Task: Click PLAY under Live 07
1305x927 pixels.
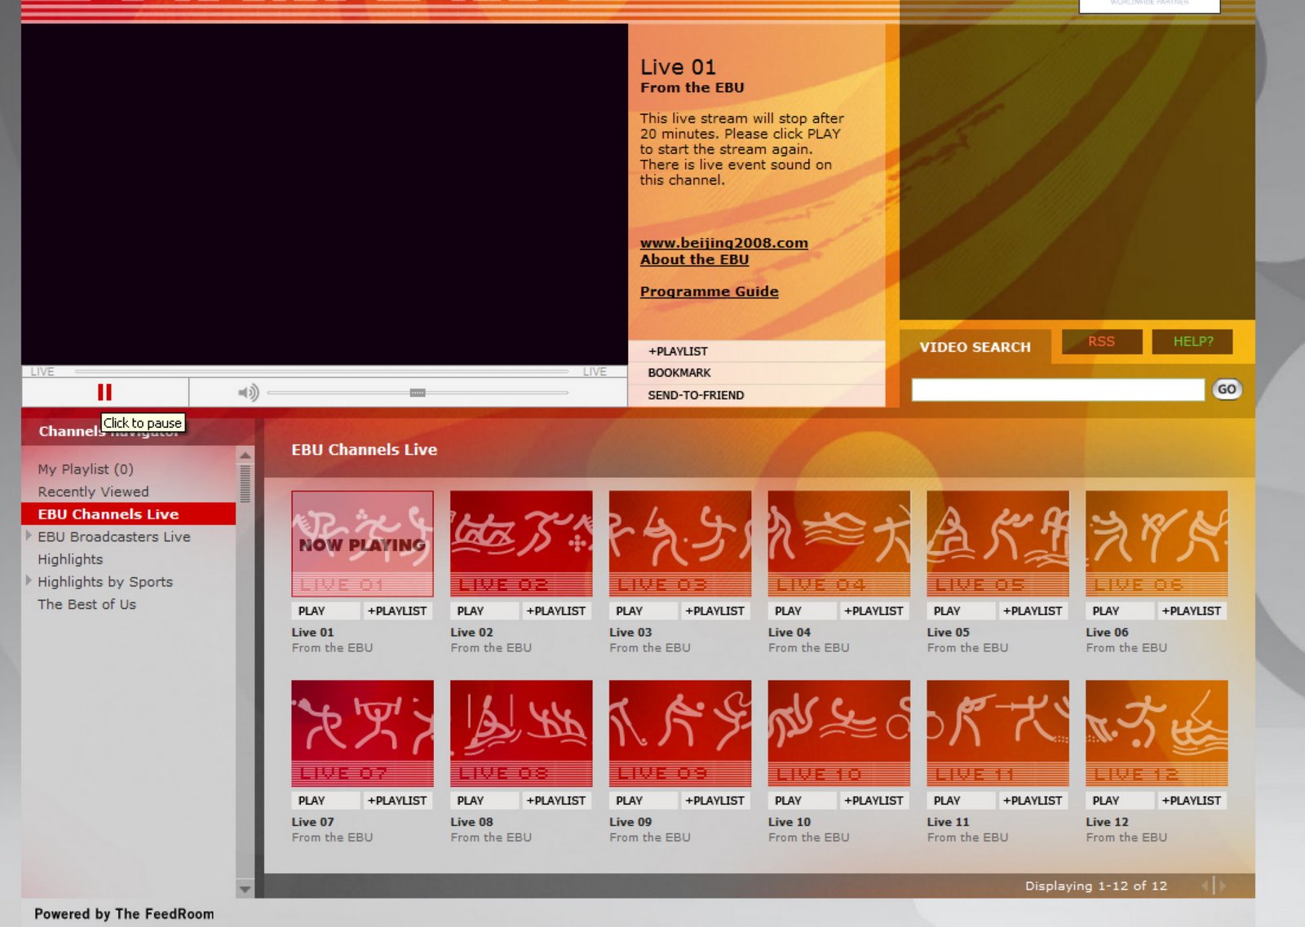Action: tap(325, 801)
